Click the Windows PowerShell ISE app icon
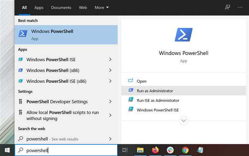The width and height of the screenshot is (249, 156). pyautogui.click(x=20, y=59)
